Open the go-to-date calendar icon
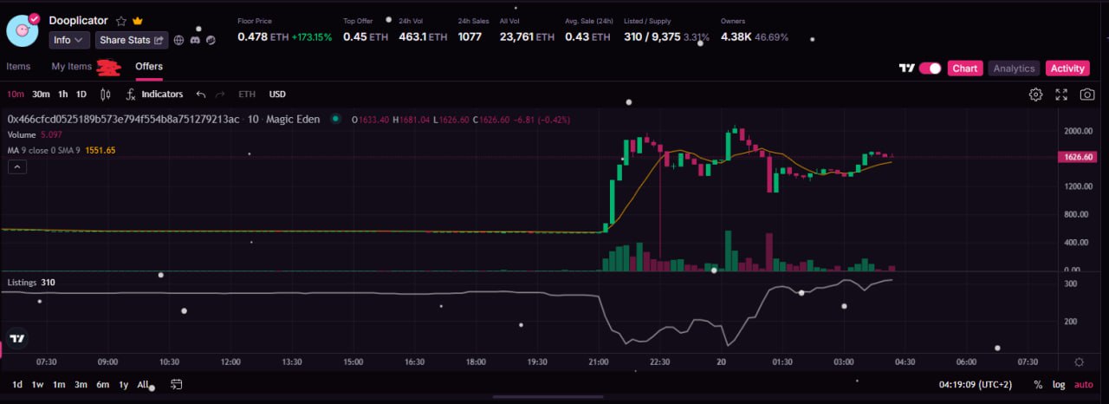1109x404 pixels. click(176, 384)
